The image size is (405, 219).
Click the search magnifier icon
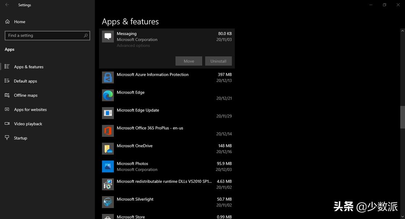coord(85,35)
